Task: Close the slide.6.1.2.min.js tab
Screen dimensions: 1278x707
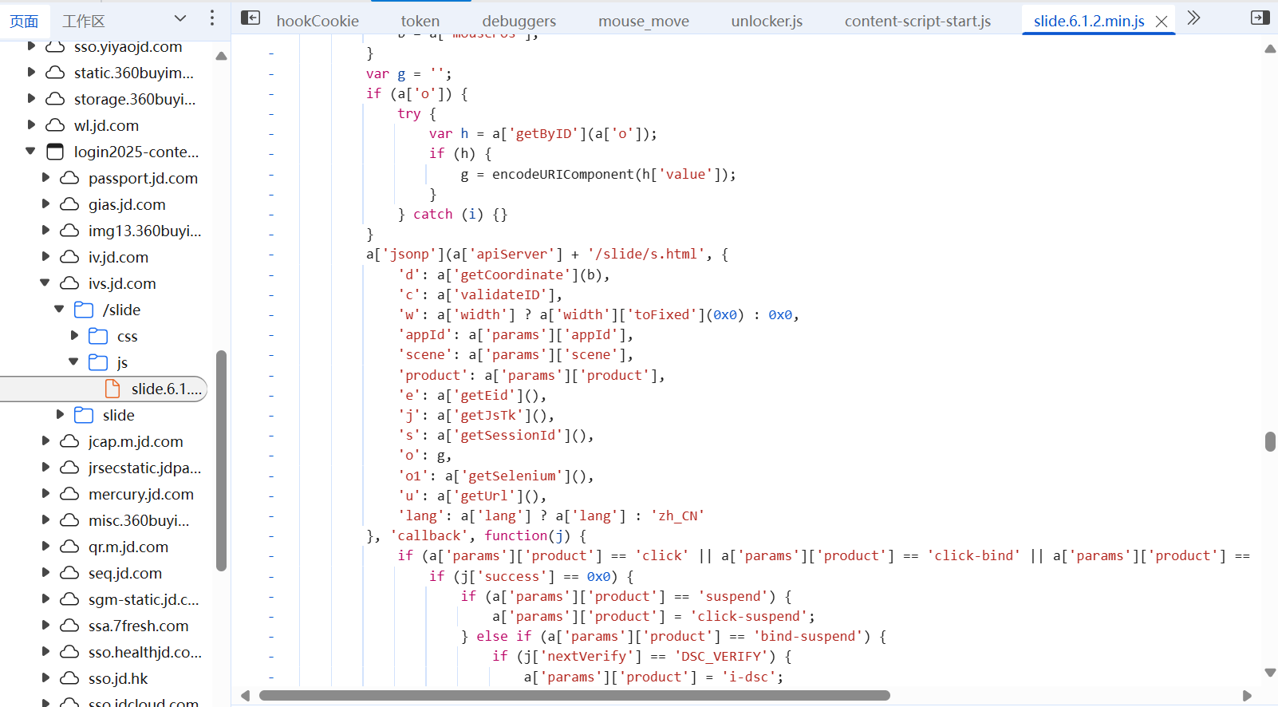Action: 1162,22
